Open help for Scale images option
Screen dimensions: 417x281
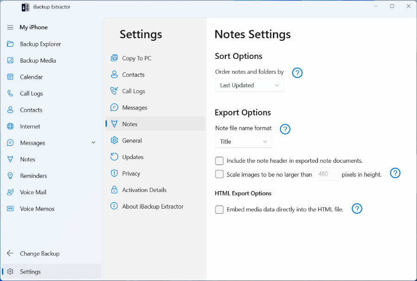pyautogui.click(x=395, y=173)
